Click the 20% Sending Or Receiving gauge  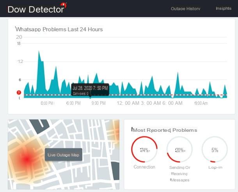179,149
